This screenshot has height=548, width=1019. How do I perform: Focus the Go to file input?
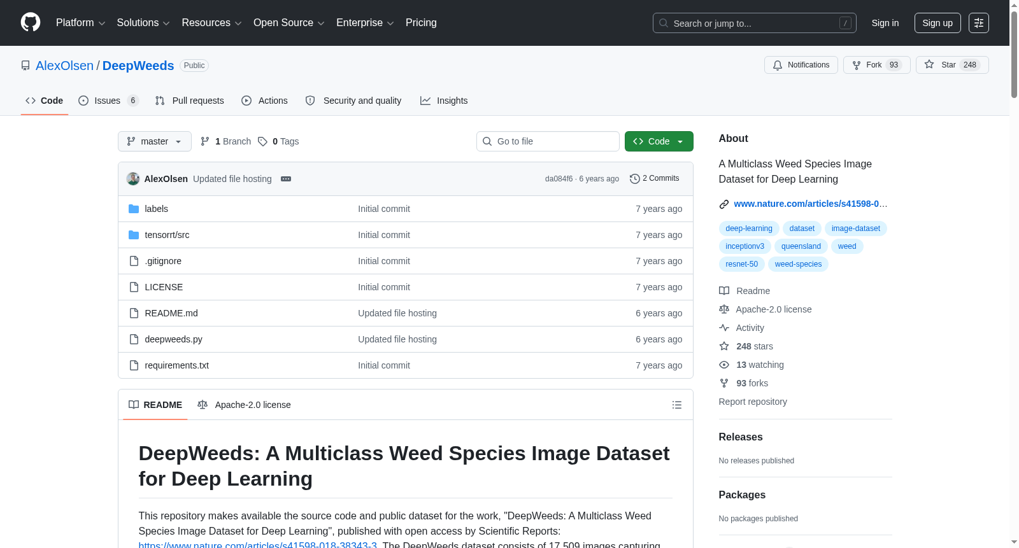pos(548,141)
